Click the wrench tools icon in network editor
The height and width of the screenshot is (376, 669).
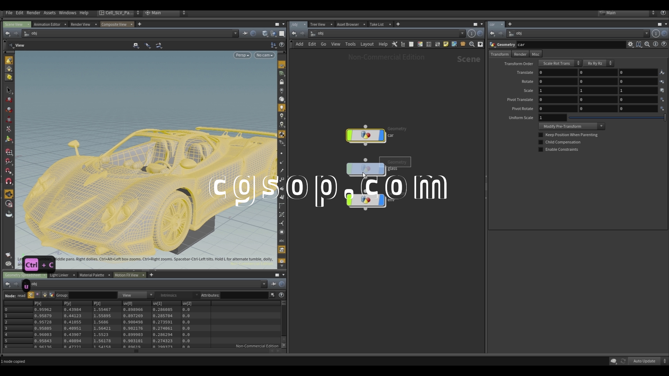[x=394, y=44]
